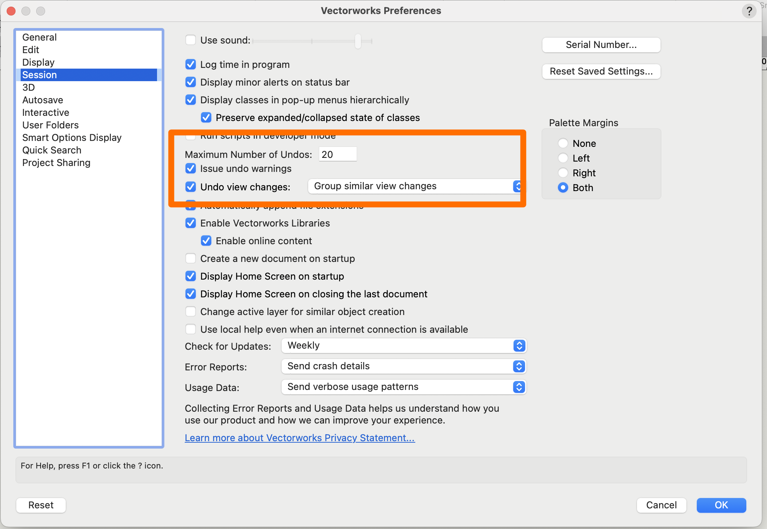Disable Issue undo warnings option
Screen dimensions: 767x529
tap(191, 169)
